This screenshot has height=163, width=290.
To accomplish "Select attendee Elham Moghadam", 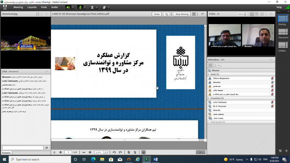I will tap(241, 78).
